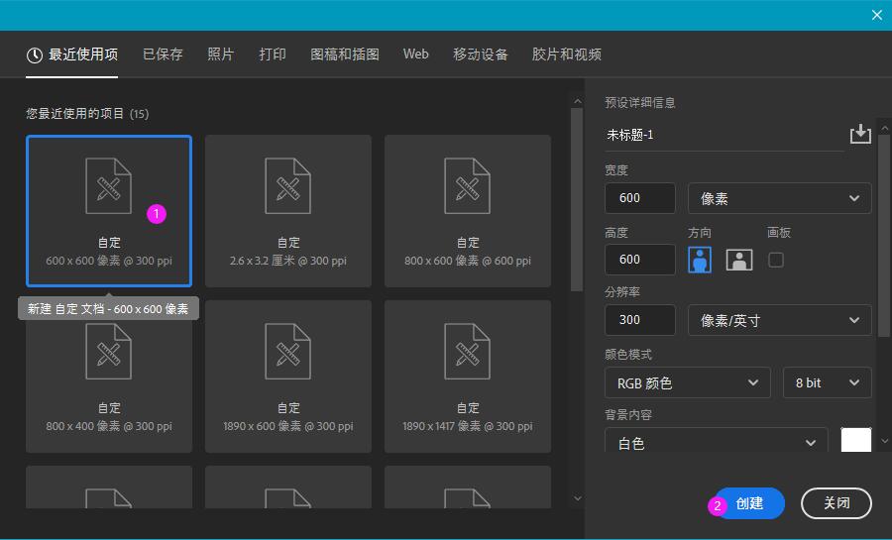The height and width of the screenshot is (540, 892).
Task: Select the 1890 x 1417 像素 preset
Action: (x=468, y=377)
